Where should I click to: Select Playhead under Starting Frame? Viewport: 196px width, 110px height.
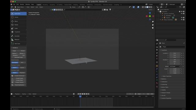22,73
